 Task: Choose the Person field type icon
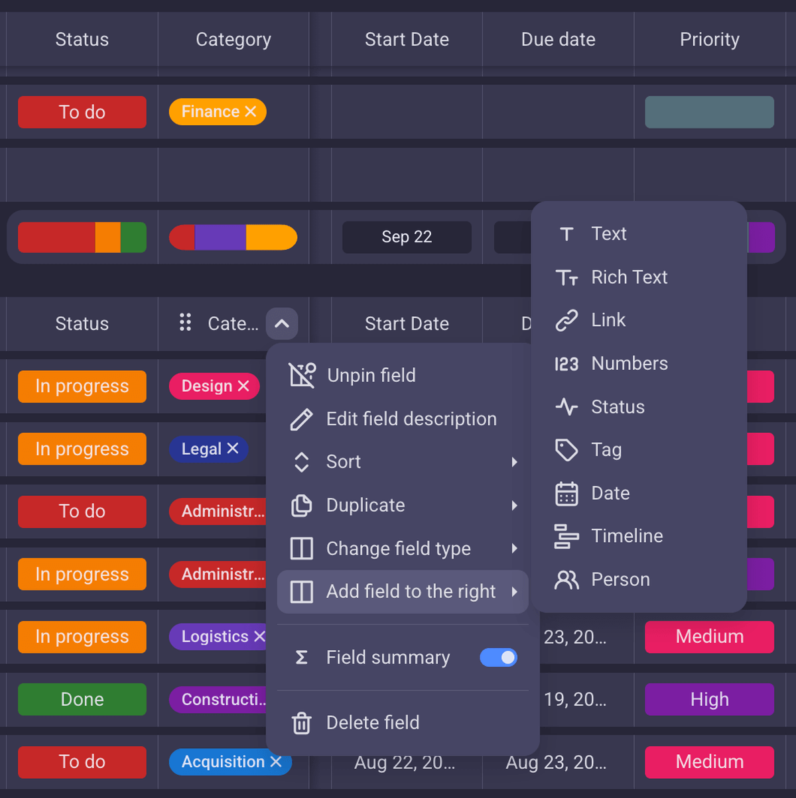566,580
